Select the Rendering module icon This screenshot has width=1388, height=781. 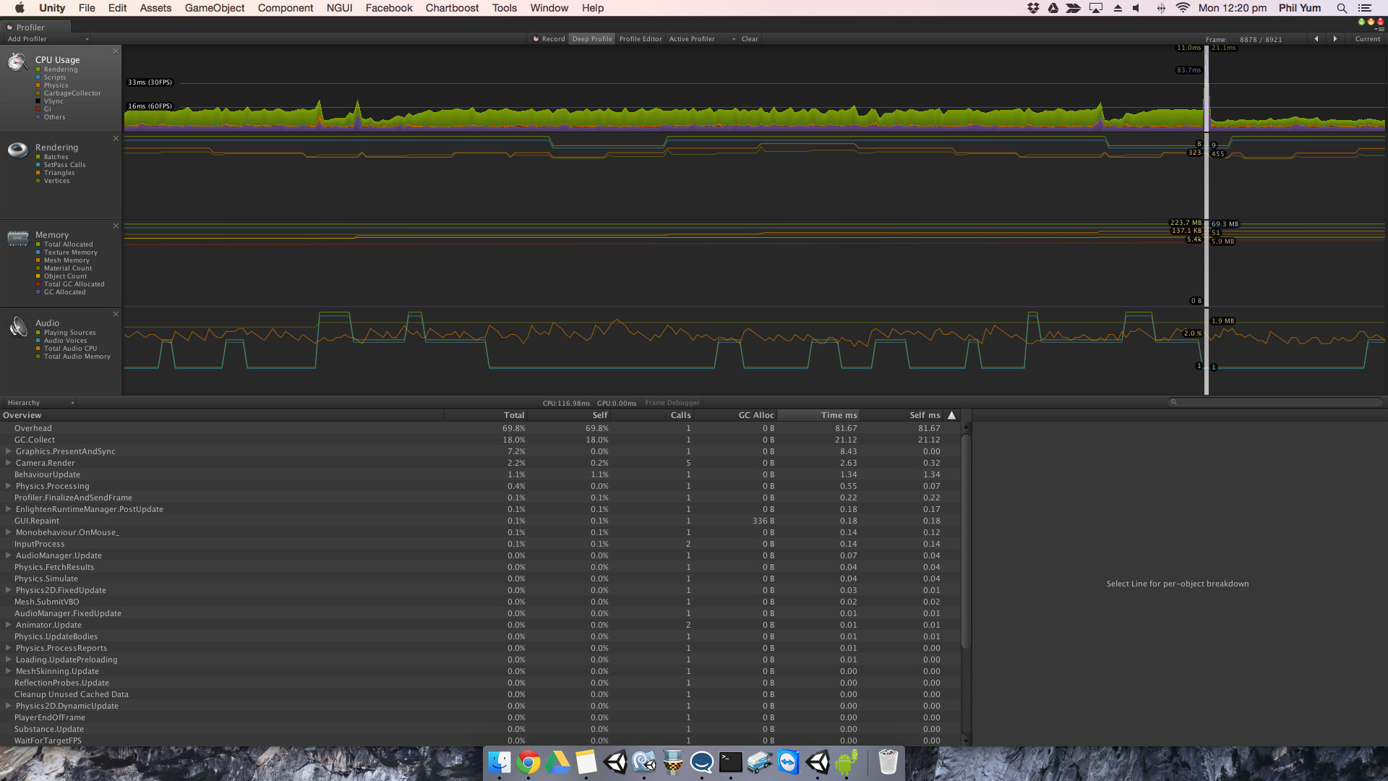click(x=17, y=150)
